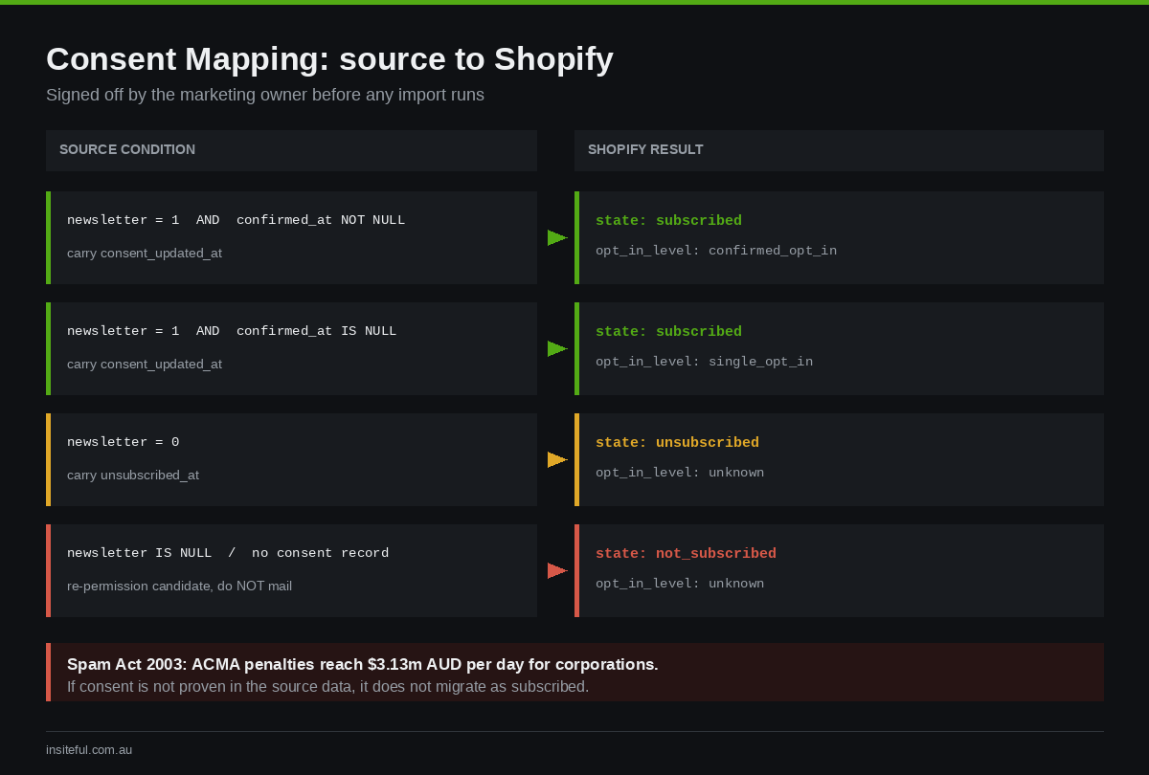Click 'newsletter = 1 AND confirmed_at NOT NULL'
The image size is (1149, 775).
click(236, 220)
